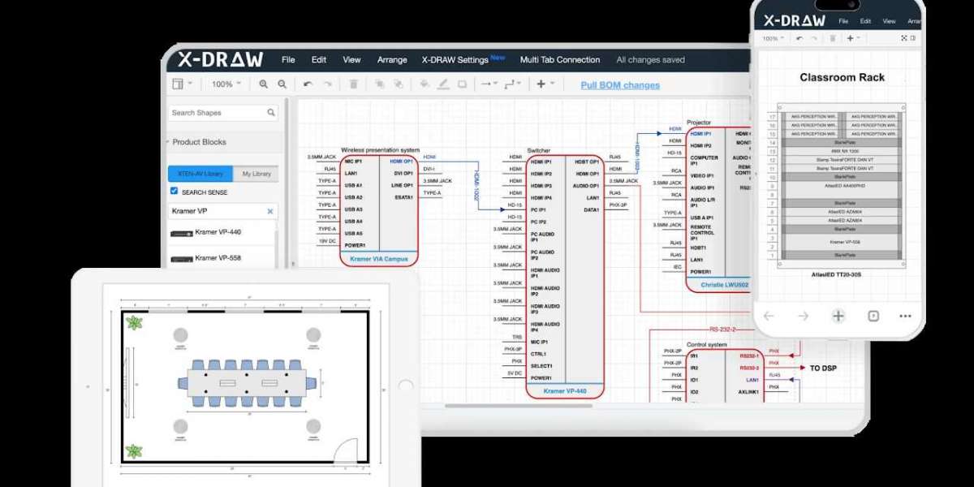Image resolution: width=974 pixels, height=487 pixels.
Task: Click the search magnifier in Search Shapes
Action: (271, 113)
